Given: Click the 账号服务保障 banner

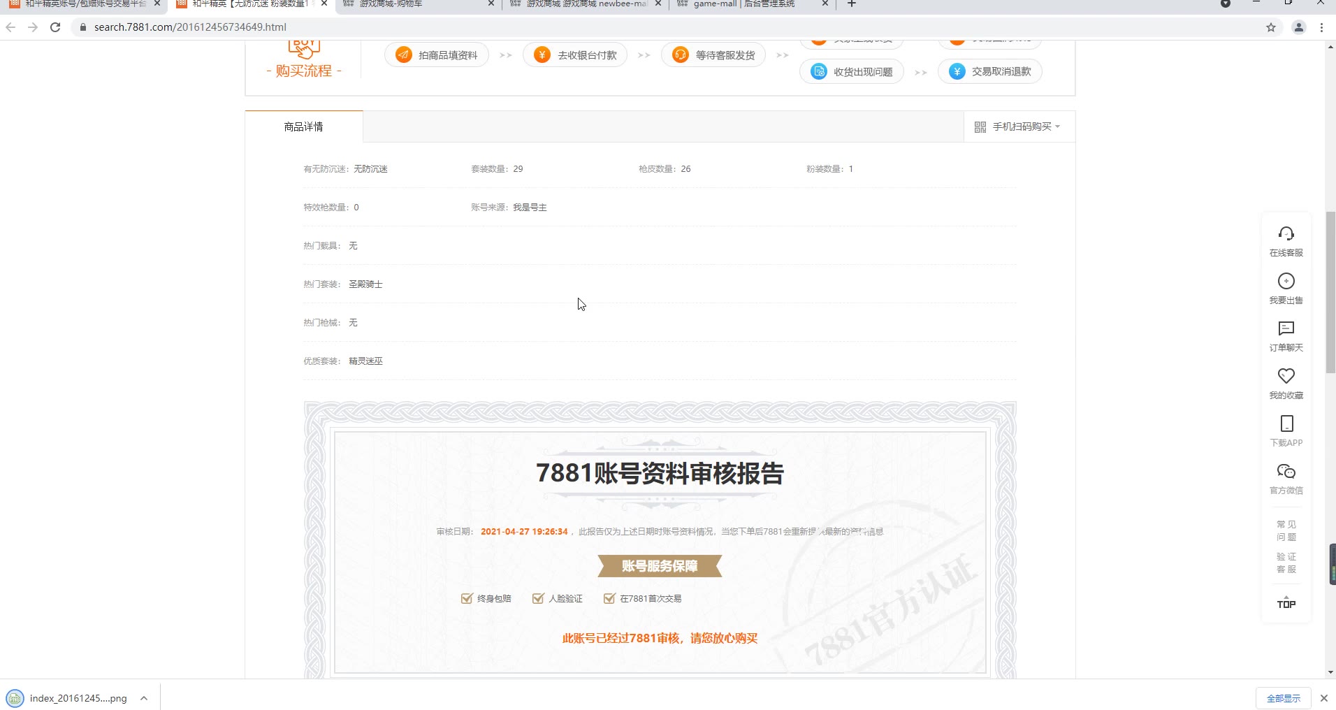Looking at the screenshot, I should [660, 566].
